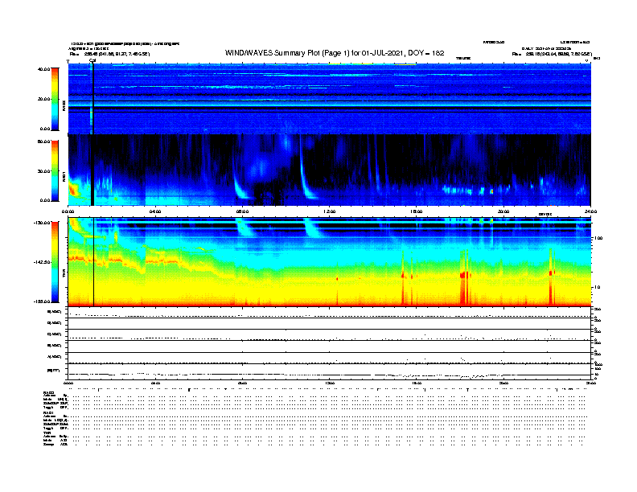The height and width of the screenshot is (492, 637).
Task: Click the bright spot near 19:30 in RAD1
Action: click(x=491, y=191)
